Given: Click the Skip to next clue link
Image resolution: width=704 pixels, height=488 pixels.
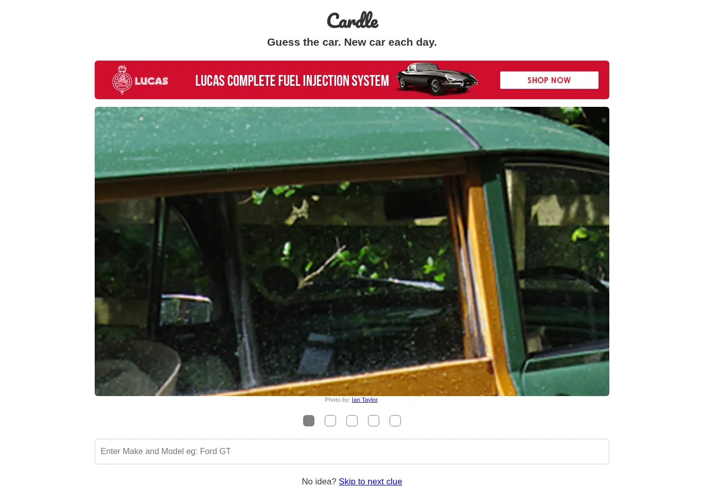Looking at the screenshot, I should click(x=370, y=481).
